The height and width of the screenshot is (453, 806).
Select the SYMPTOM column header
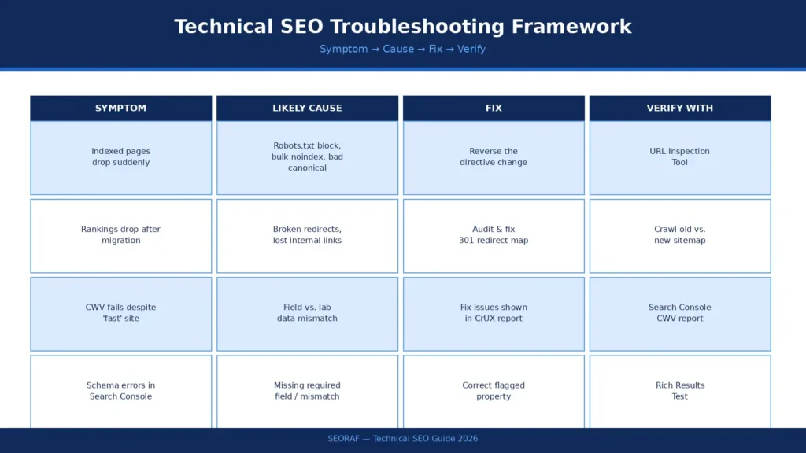pyautogui.click(x=120, y=109)
